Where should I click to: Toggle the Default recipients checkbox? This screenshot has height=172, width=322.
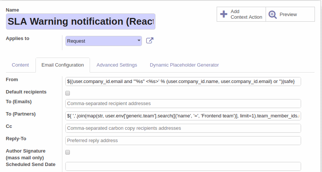click(x=68, y=93)
